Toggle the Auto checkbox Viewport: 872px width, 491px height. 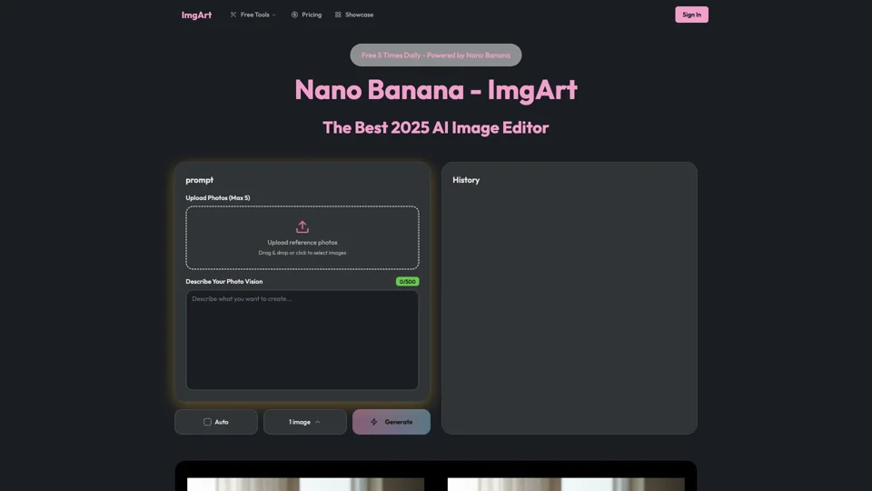[x=207, y=422]
